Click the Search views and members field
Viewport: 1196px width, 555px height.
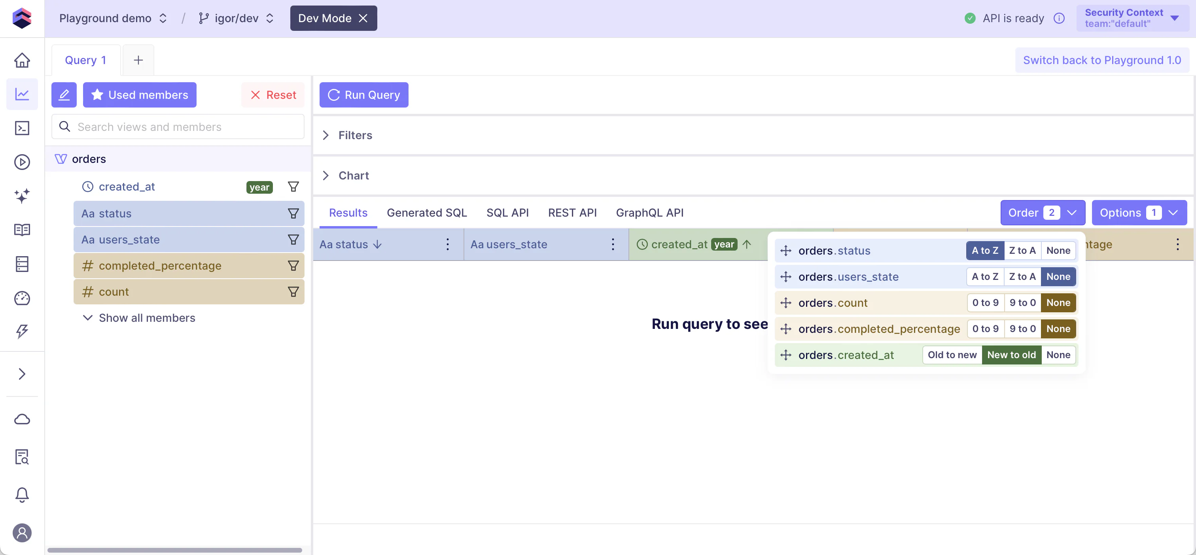click(186, 126)
